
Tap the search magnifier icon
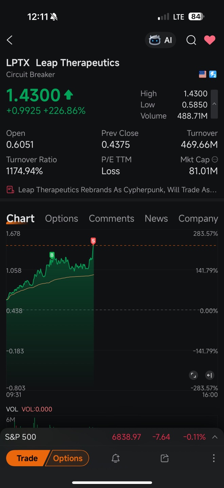tap(191, 40)
